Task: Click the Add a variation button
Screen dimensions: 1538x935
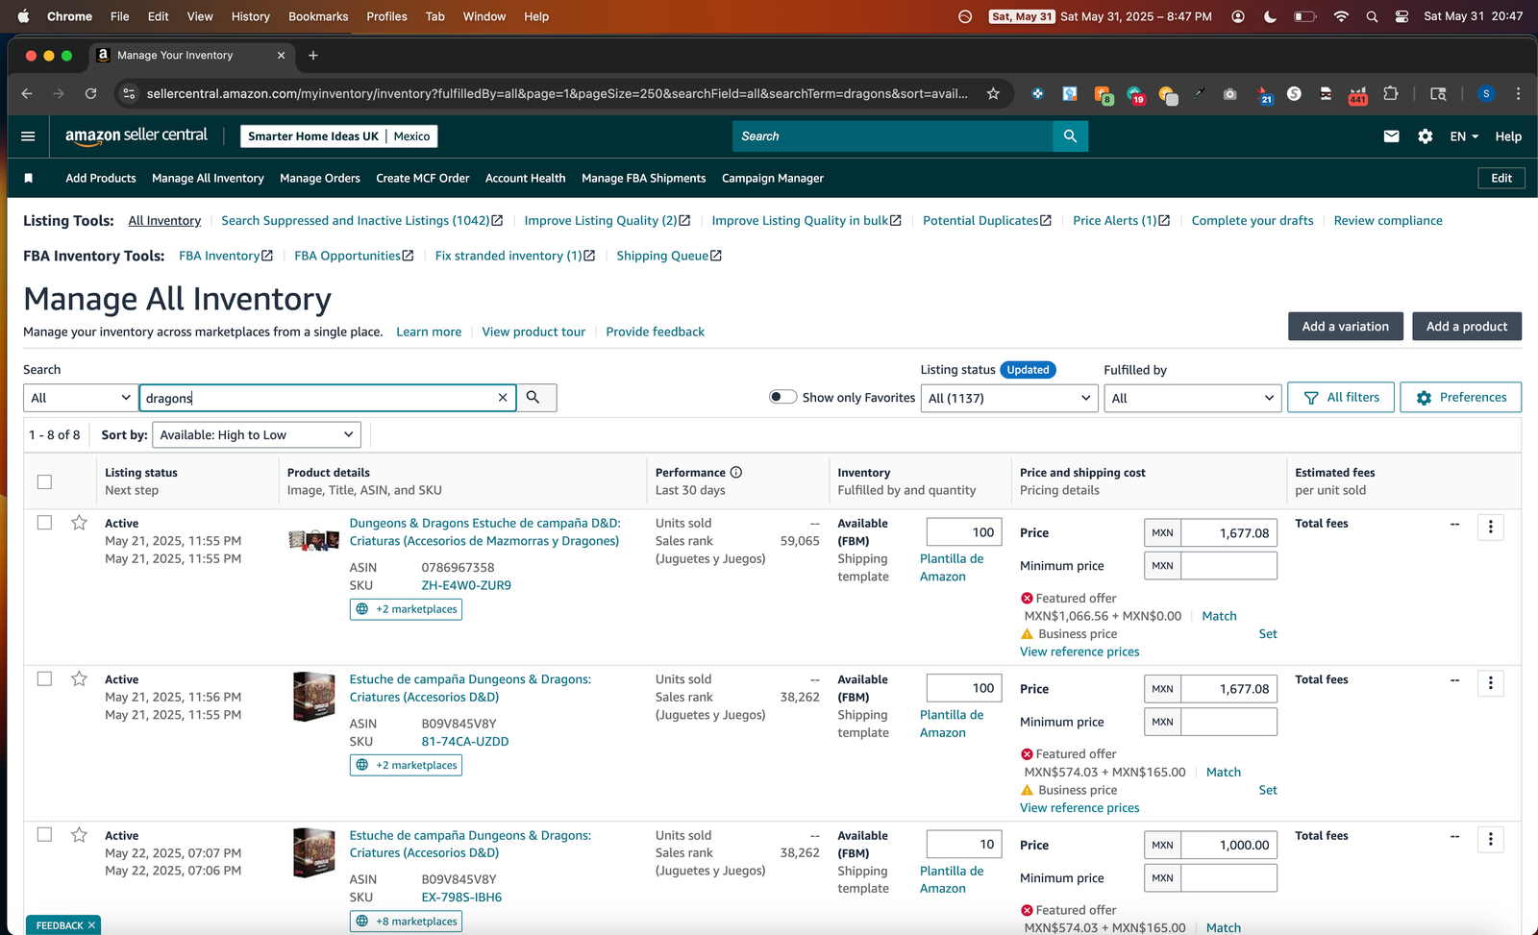Action: click(x=1345, y=327)
